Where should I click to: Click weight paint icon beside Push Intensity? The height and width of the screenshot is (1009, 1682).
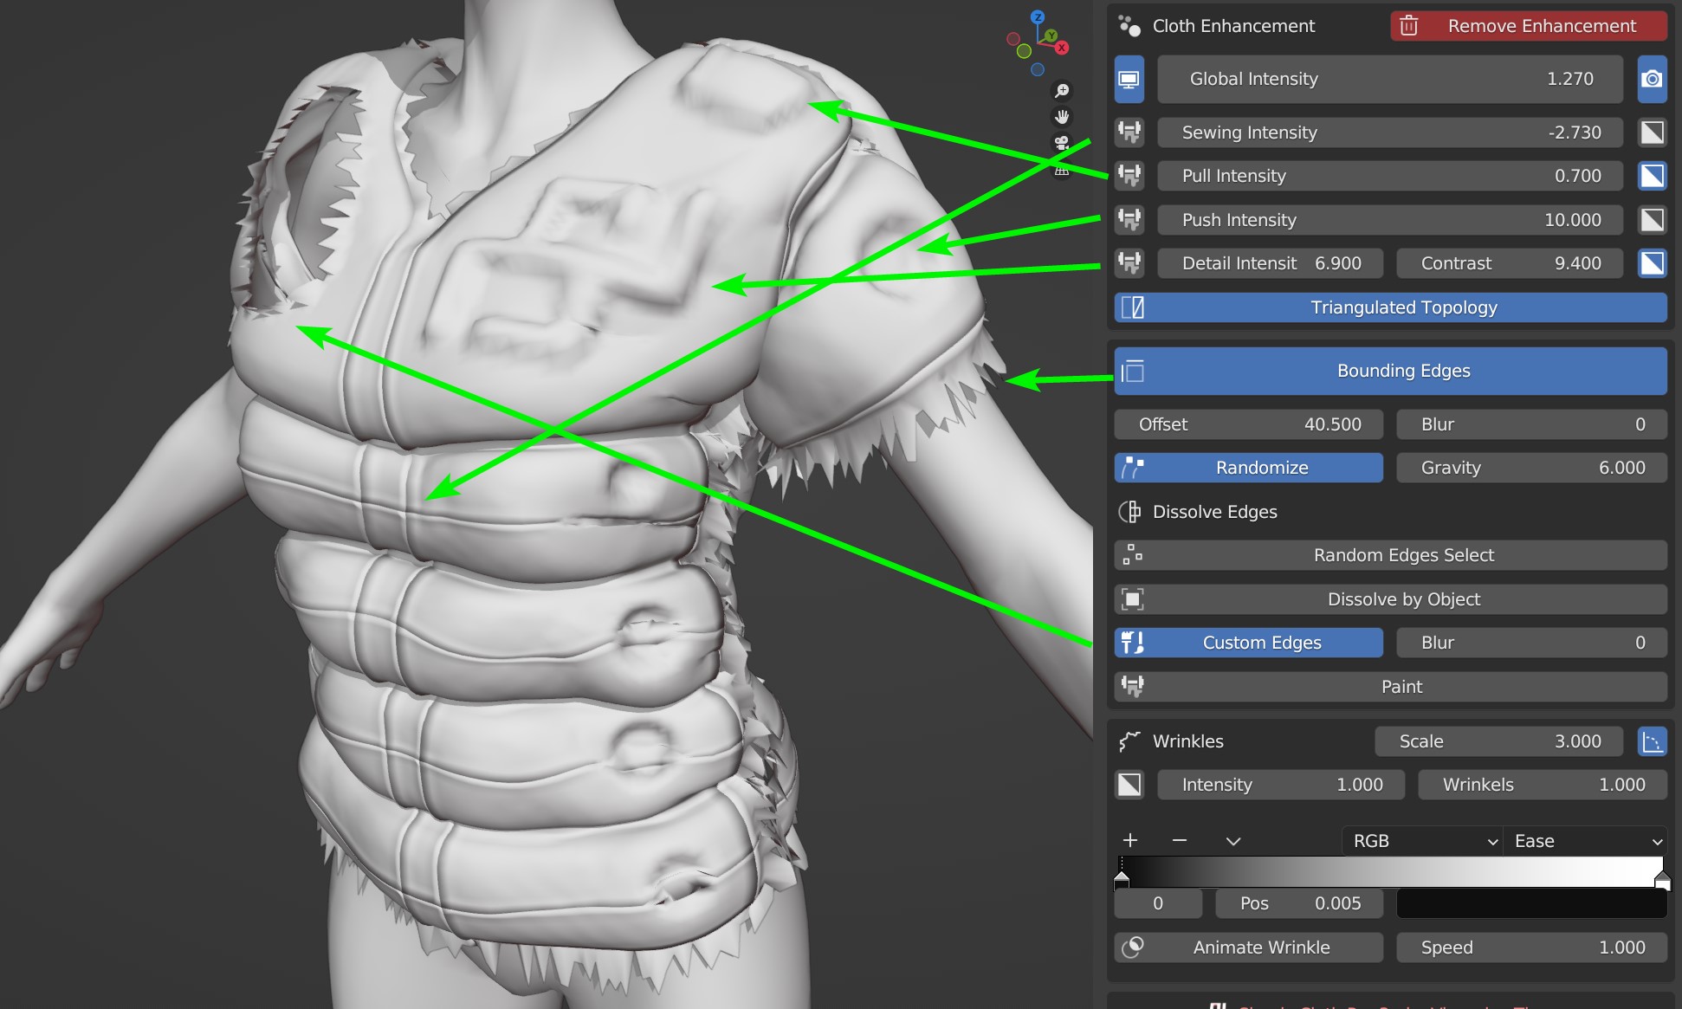(1129, 220)
